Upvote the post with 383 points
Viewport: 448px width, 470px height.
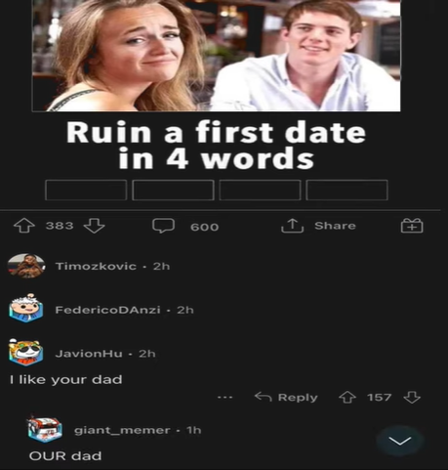click(24, 226)
